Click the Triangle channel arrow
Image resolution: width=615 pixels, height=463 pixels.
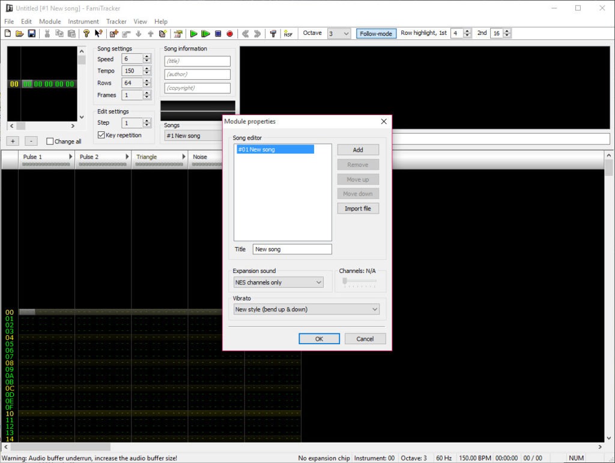pyautogui.click(x=184, y=157)
